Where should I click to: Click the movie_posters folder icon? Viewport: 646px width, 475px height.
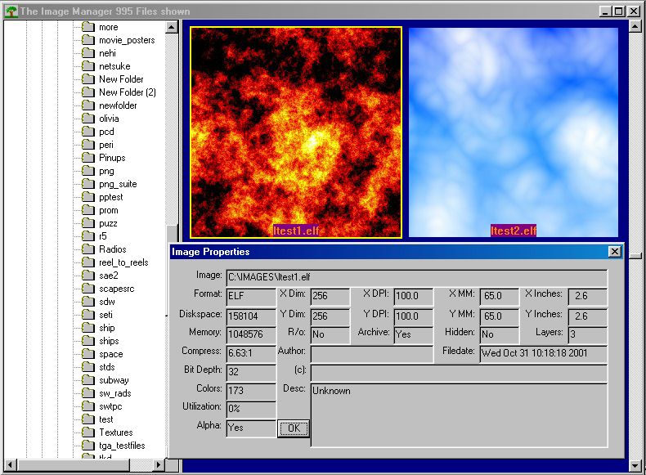[87, 40]
